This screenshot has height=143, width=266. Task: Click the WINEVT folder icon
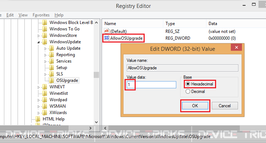(x=45, y=87)
